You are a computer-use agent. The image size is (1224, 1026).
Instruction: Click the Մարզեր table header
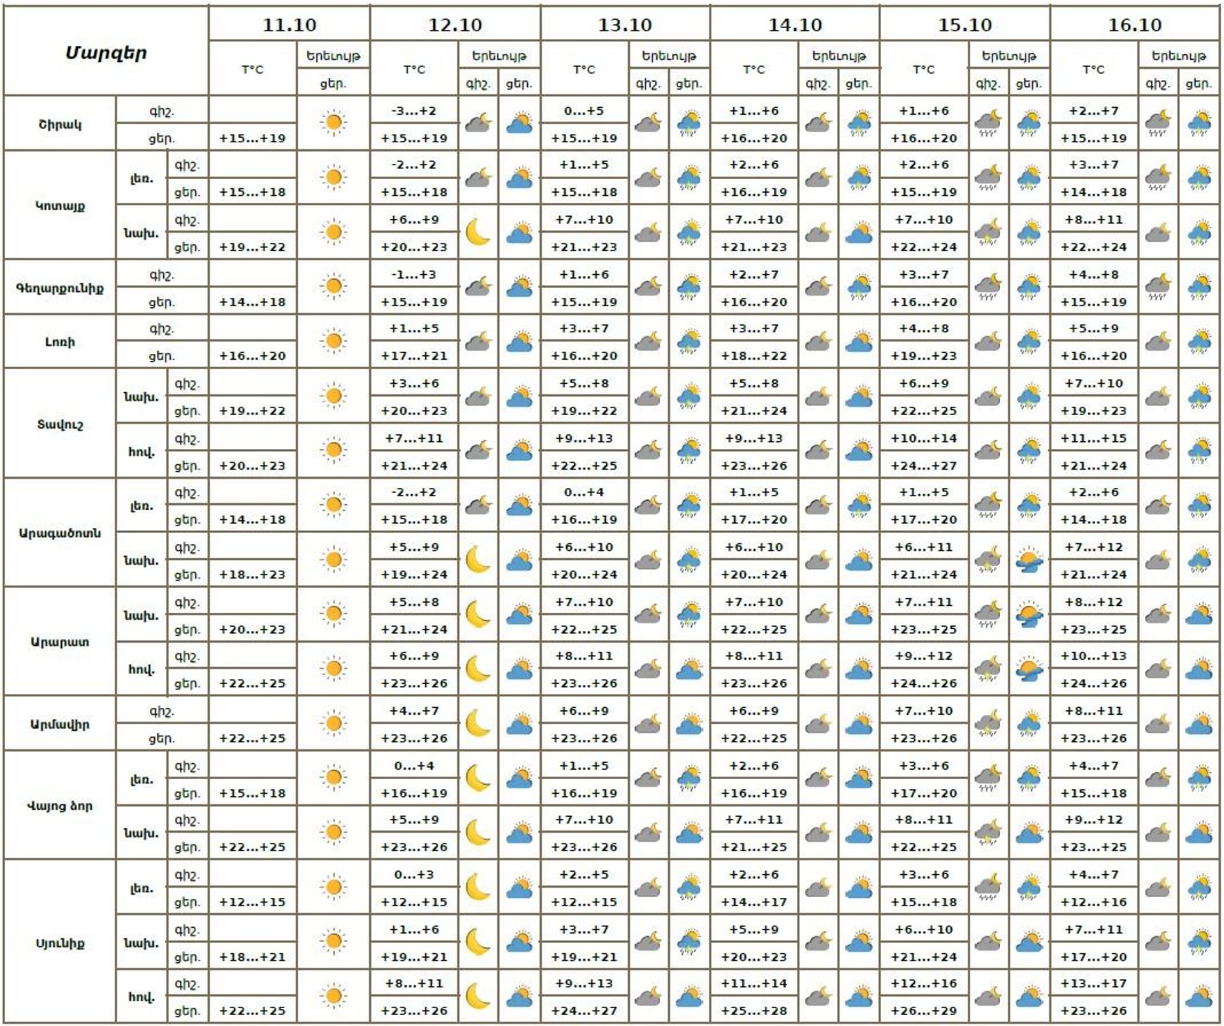tap(106, 53)
